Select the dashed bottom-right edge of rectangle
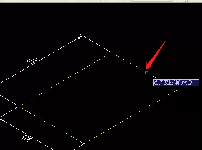202x150 pixels. tap(130, 117)
